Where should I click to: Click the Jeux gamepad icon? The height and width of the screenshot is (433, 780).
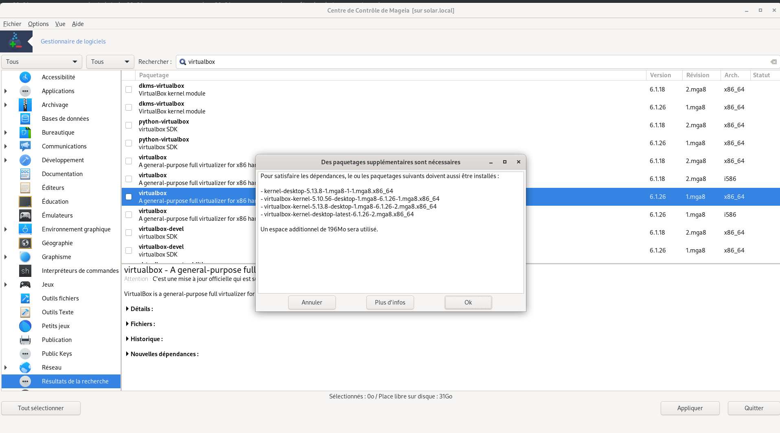coord(25,285)
